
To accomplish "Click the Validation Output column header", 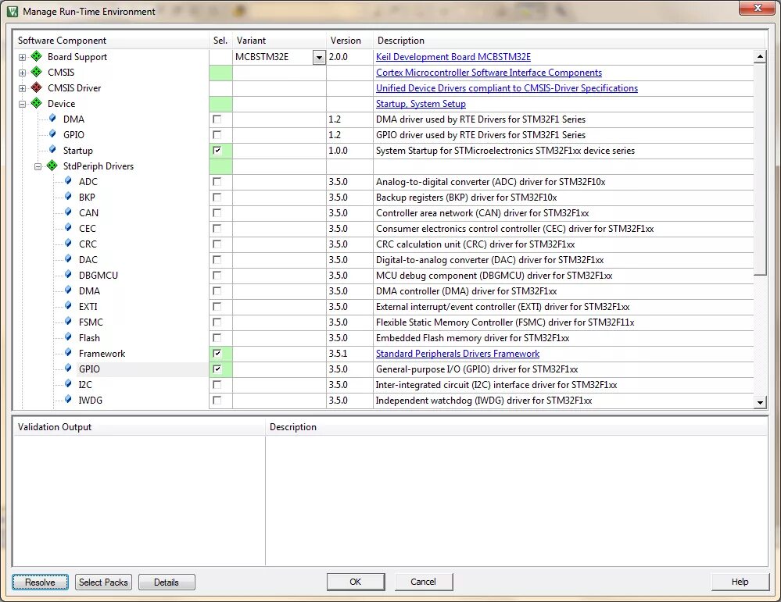I will (x=139, y=427).
